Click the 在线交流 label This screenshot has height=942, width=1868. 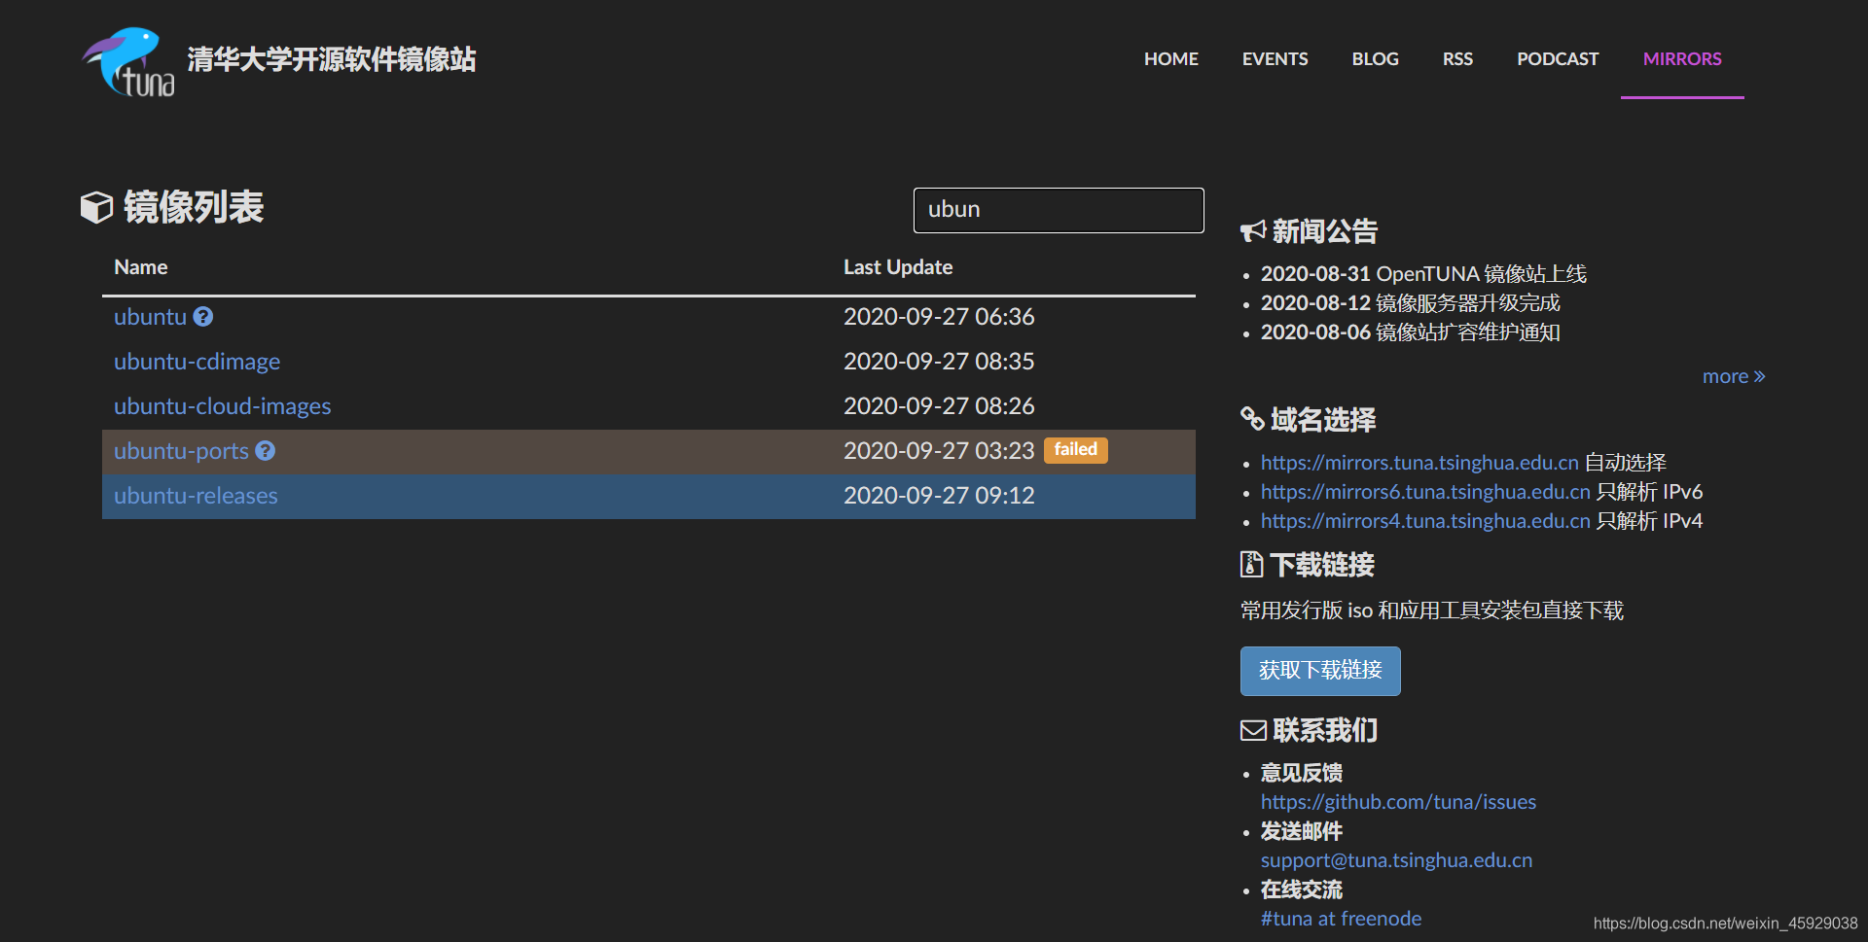[1302, 890]
